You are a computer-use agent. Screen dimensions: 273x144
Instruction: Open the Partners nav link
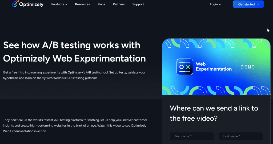tap(119, 4)
